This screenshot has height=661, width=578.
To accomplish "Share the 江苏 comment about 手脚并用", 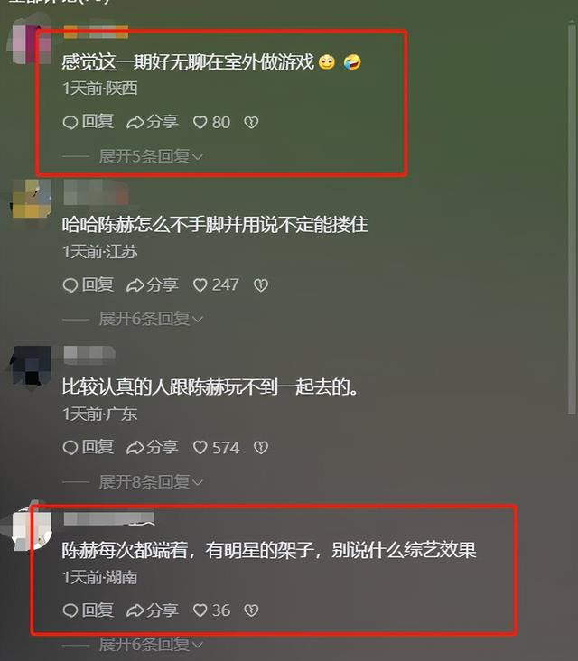I will click(153, 285).
